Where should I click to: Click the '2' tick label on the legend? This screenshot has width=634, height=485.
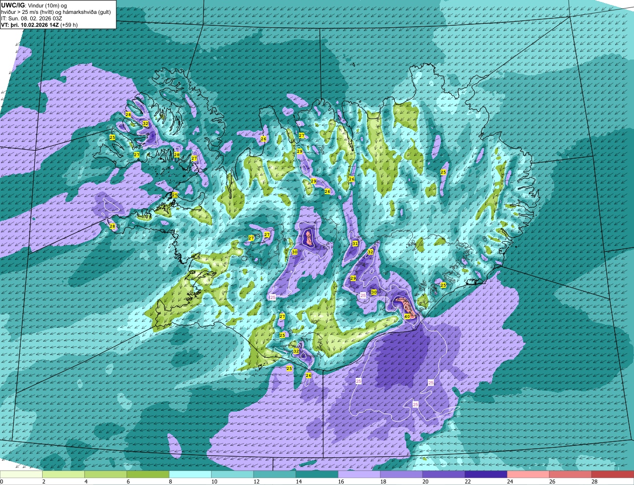44,482
